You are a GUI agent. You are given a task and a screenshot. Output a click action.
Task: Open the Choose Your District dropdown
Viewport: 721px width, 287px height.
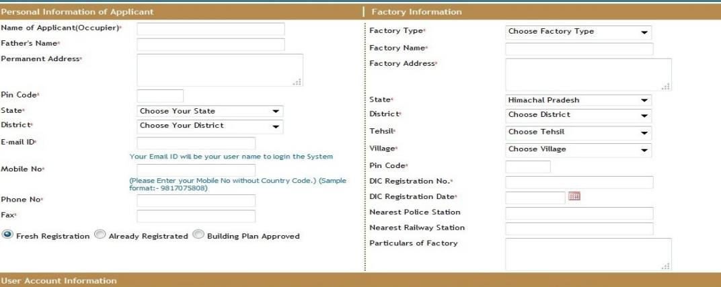(x=210, y=126)
